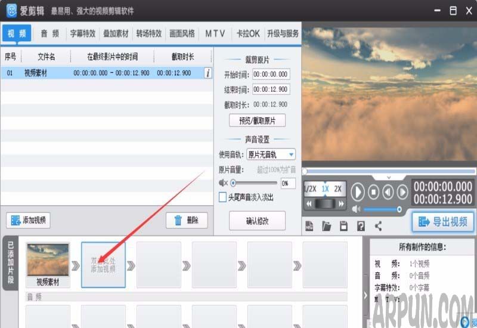Click the video preview image

pos(389,94)
